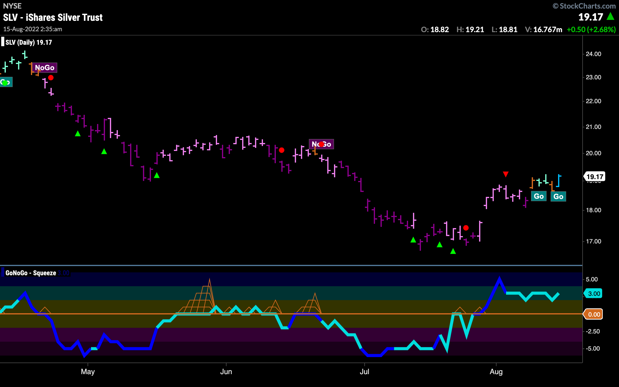
Task: Click the 5.00 oscillator axis label
Action: coord(592,279)
